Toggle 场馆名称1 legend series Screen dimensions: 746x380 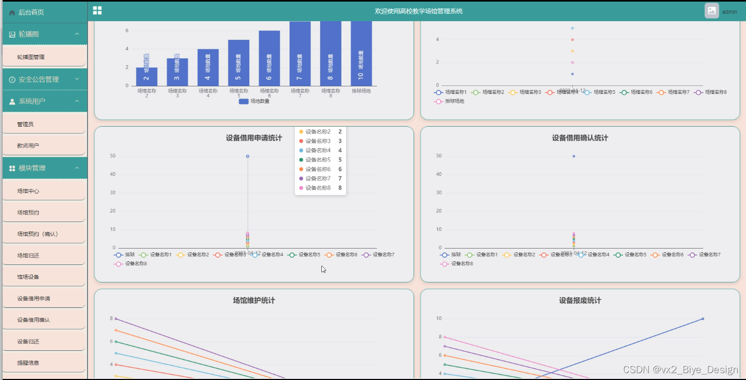point(450,92)
